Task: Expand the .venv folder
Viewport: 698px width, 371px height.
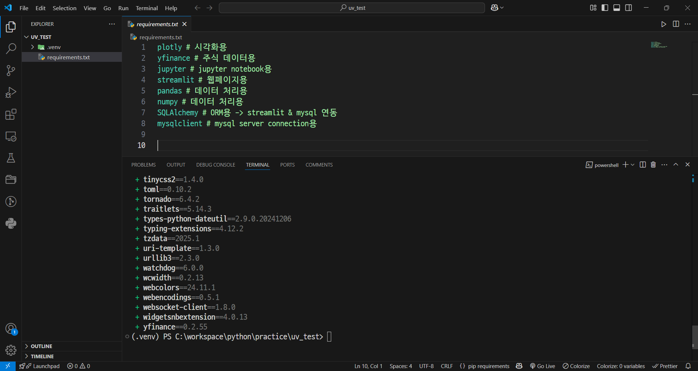Action: (32, 47)
